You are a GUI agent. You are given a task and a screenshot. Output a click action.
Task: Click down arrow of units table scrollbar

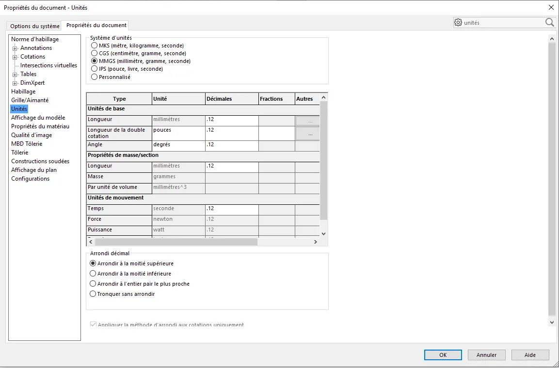click(x=323, y=233)
